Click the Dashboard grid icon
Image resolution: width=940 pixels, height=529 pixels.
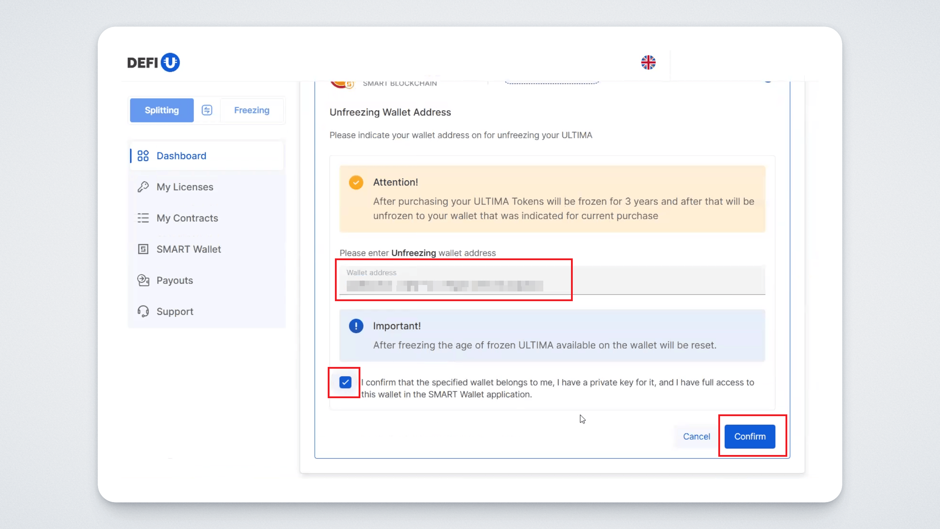click(143, 156)
